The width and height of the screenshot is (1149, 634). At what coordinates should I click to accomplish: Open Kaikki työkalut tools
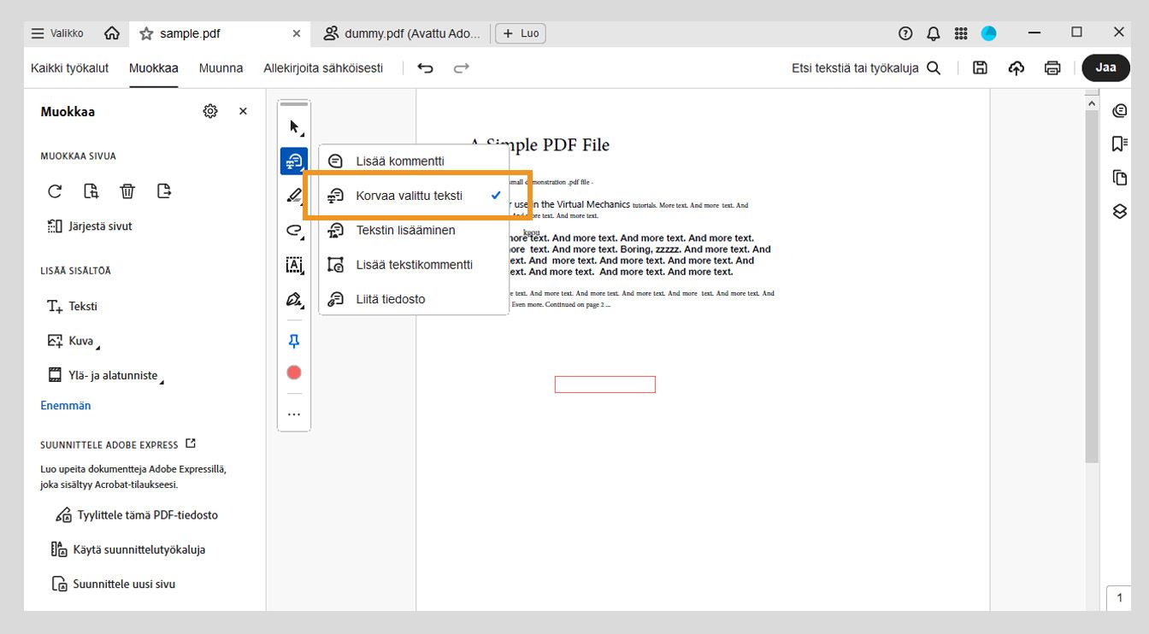[x=70, y=68]
